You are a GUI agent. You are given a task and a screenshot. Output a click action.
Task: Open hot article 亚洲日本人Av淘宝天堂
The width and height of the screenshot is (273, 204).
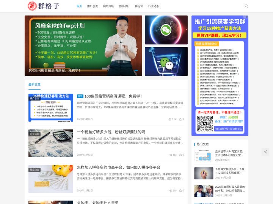pyautogui.click(x=229, y=153)
